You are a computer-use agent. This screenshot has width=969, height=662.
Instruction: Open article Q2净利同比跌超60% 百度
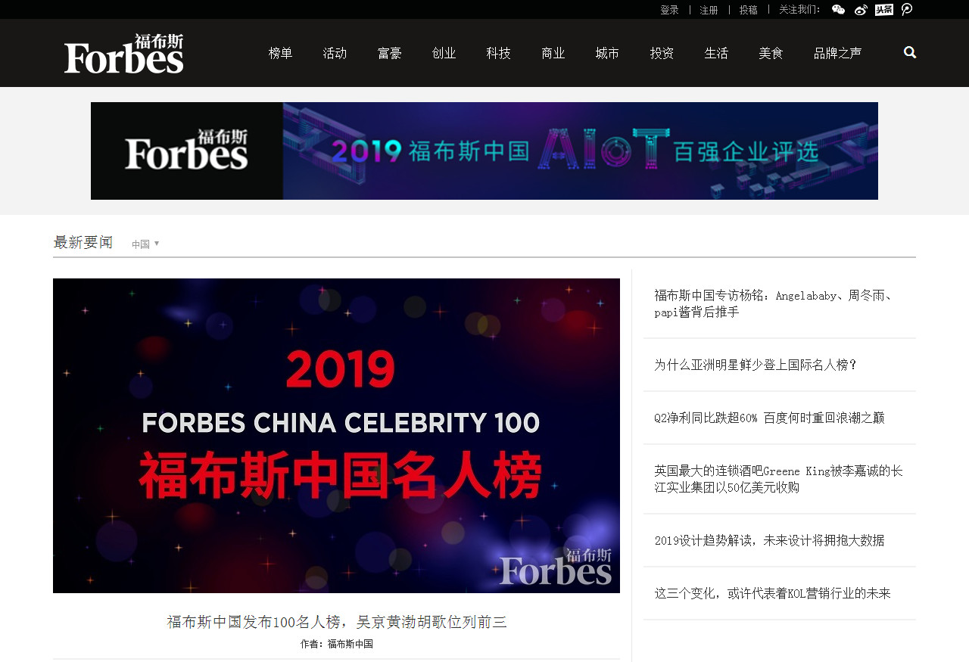click(x=769, y=418)
